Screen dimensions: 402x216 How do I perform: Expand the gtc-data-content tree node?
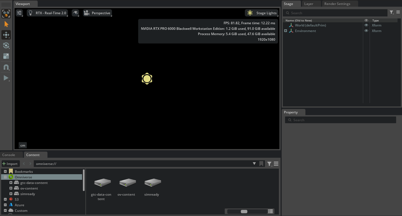pyautogui.click(x=11, y=183)
